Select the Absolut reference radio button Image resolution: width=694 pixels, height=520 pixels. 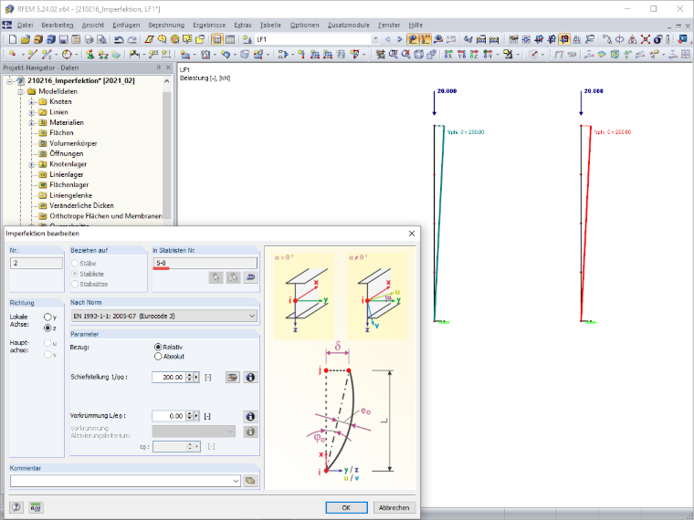[158, 357]
